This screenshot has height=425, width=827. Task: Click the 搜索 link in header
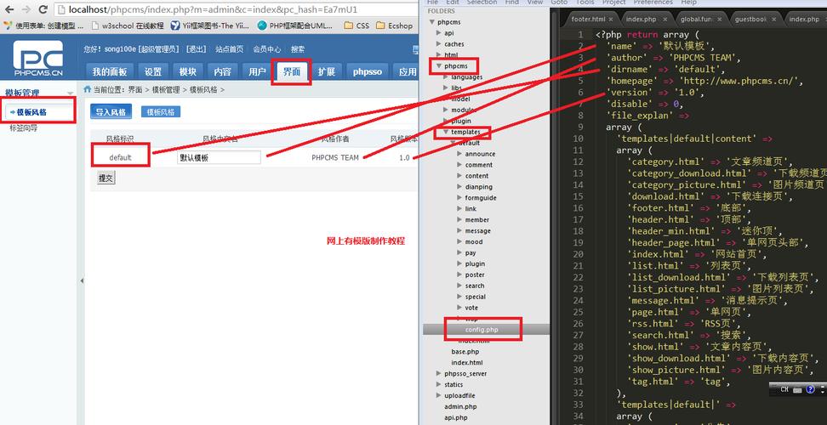pos(298,49)
